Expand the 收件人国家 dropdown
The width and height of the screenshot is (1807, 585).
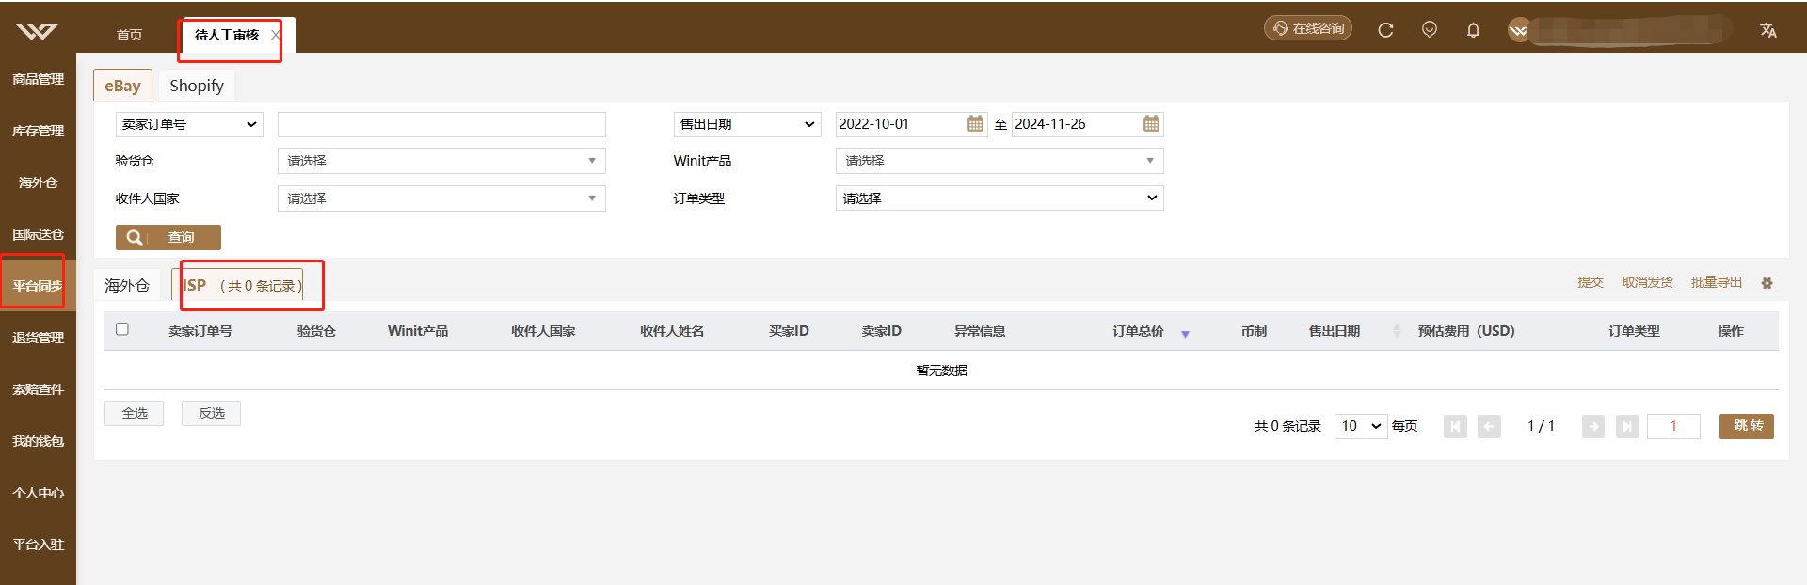coord(441,198)
